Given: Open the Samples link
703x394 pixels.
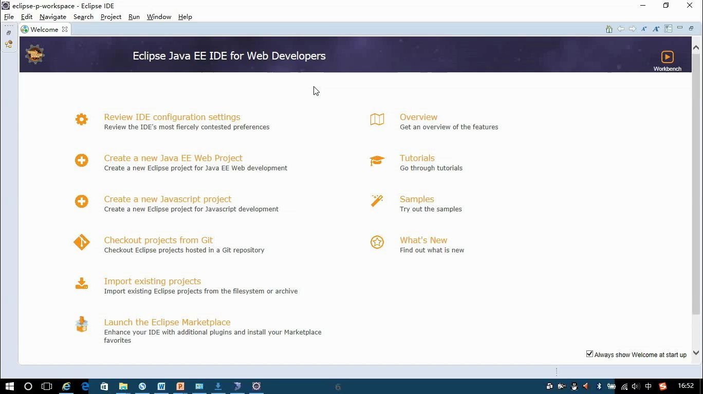Looking at the screenshot, I should (417, 199).
